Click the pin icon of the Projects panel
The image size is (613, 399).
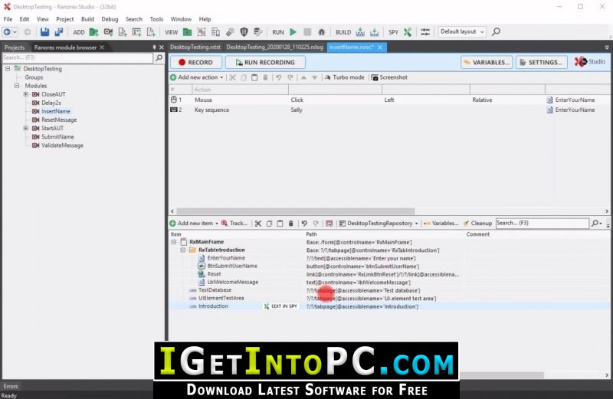pyautogui.click(x=154, y=47)
